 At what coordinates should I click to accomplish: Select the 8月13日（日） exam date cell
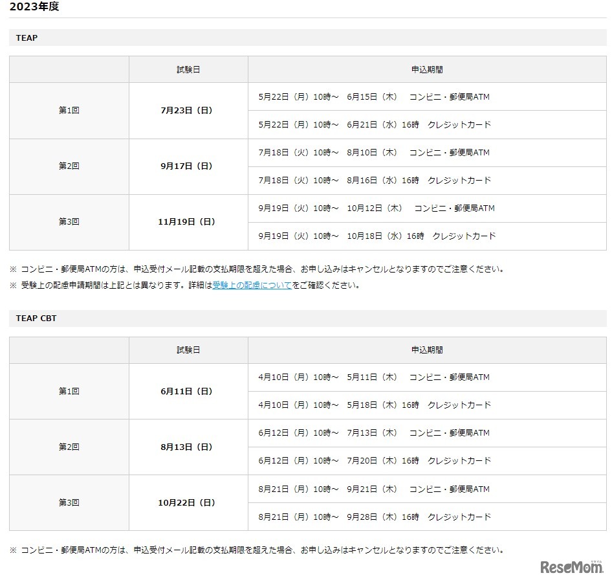188,447
